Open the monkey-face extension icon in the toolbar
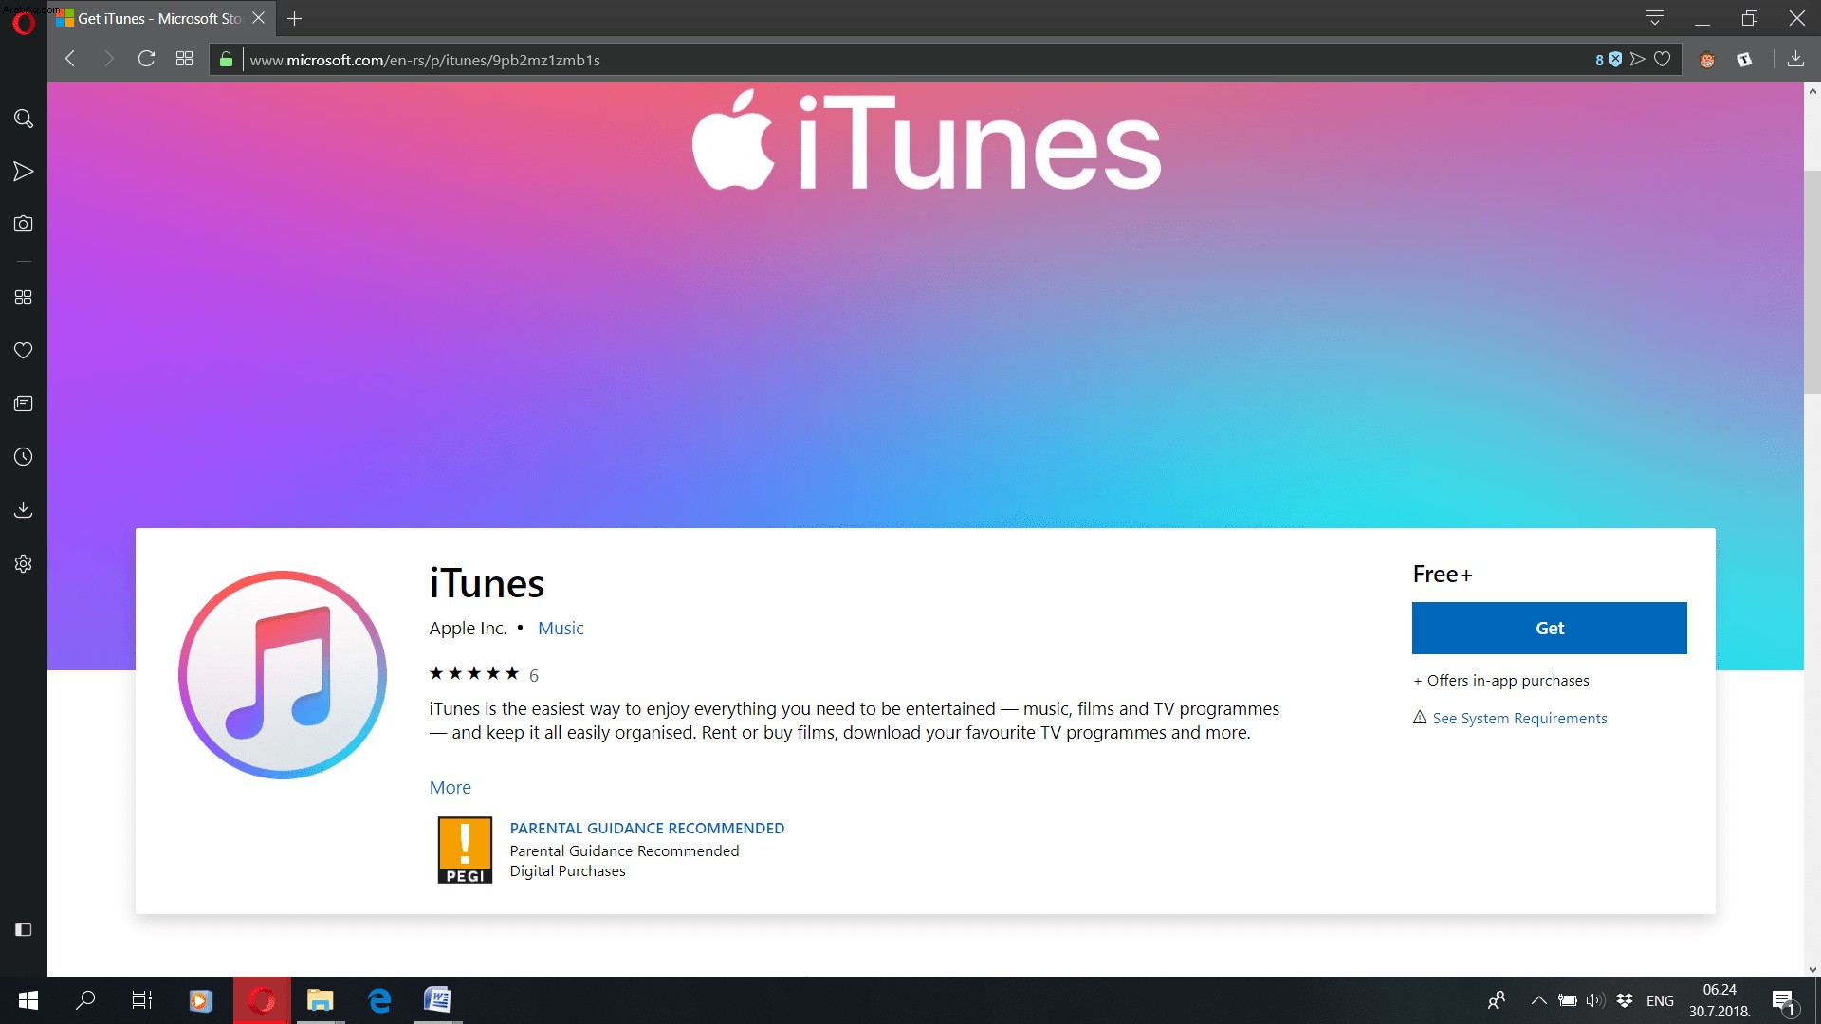 1707,60
